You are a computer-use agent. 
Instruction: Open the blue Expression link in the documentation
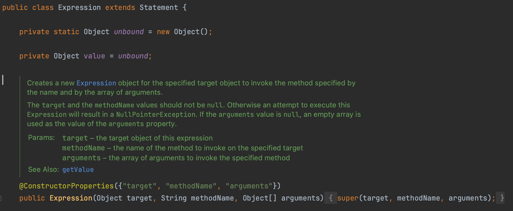(x=96, y=83)
